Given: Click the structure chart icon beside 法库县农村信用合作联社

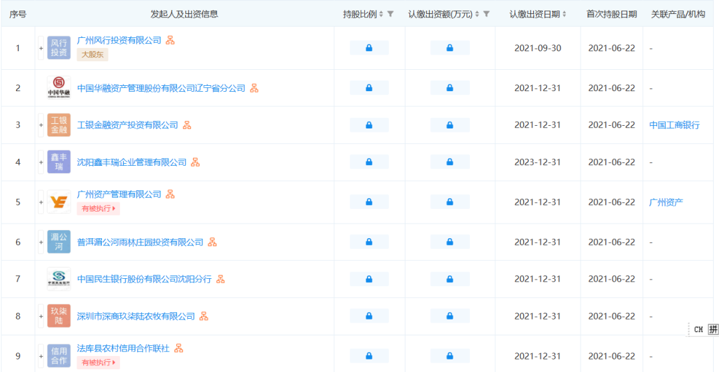Looking at the screenshot, I should (178, 348).
